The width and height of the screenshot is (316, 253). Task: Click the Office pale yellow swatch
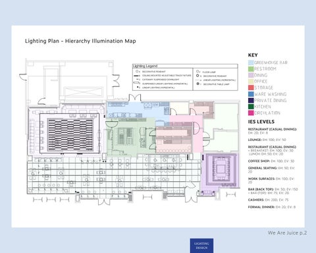pos(251,82)
